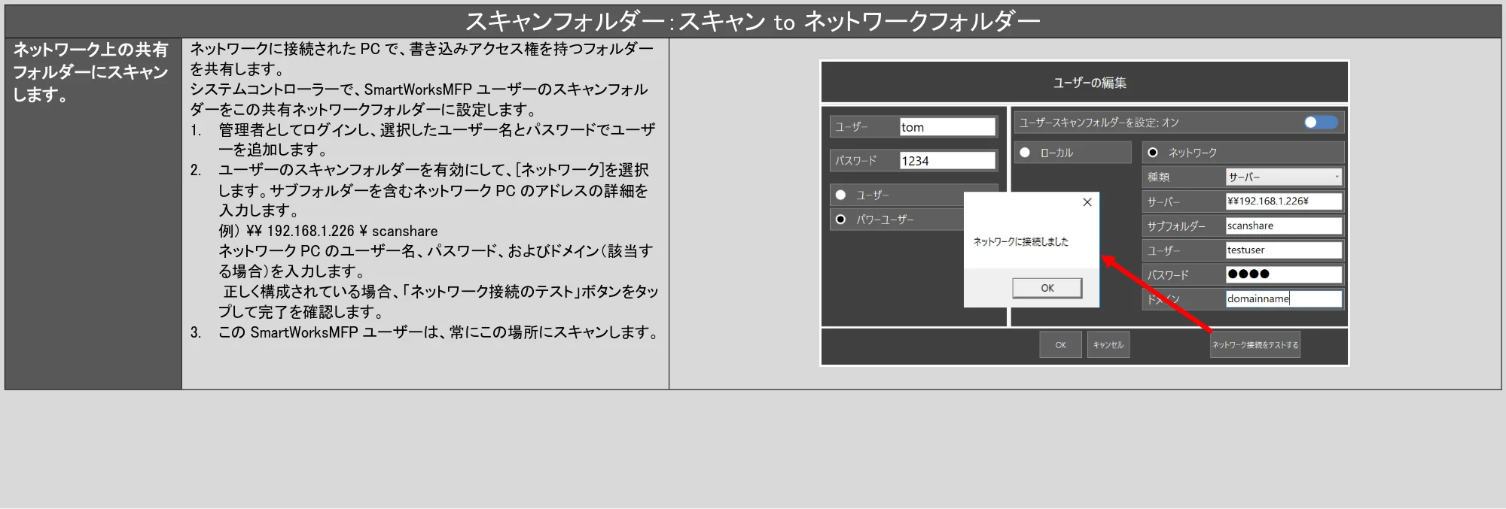Click the ネットワーク接続をテストする button
1506x509 pixels.
coord(1255,345)
